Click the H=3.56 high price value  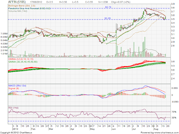pos(63,2)
